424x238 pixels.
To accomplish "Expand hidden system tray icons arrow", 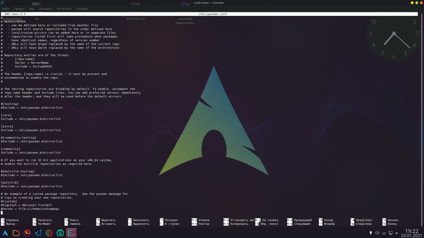I will click(397, 233).
